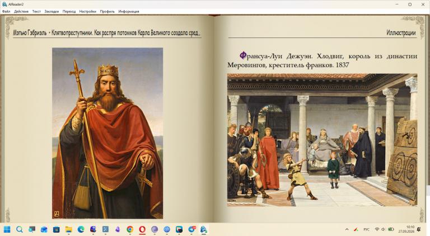Open Microsoft Store from the taskbar
Viewport: 430px width, 236px height.
(56, 229)
